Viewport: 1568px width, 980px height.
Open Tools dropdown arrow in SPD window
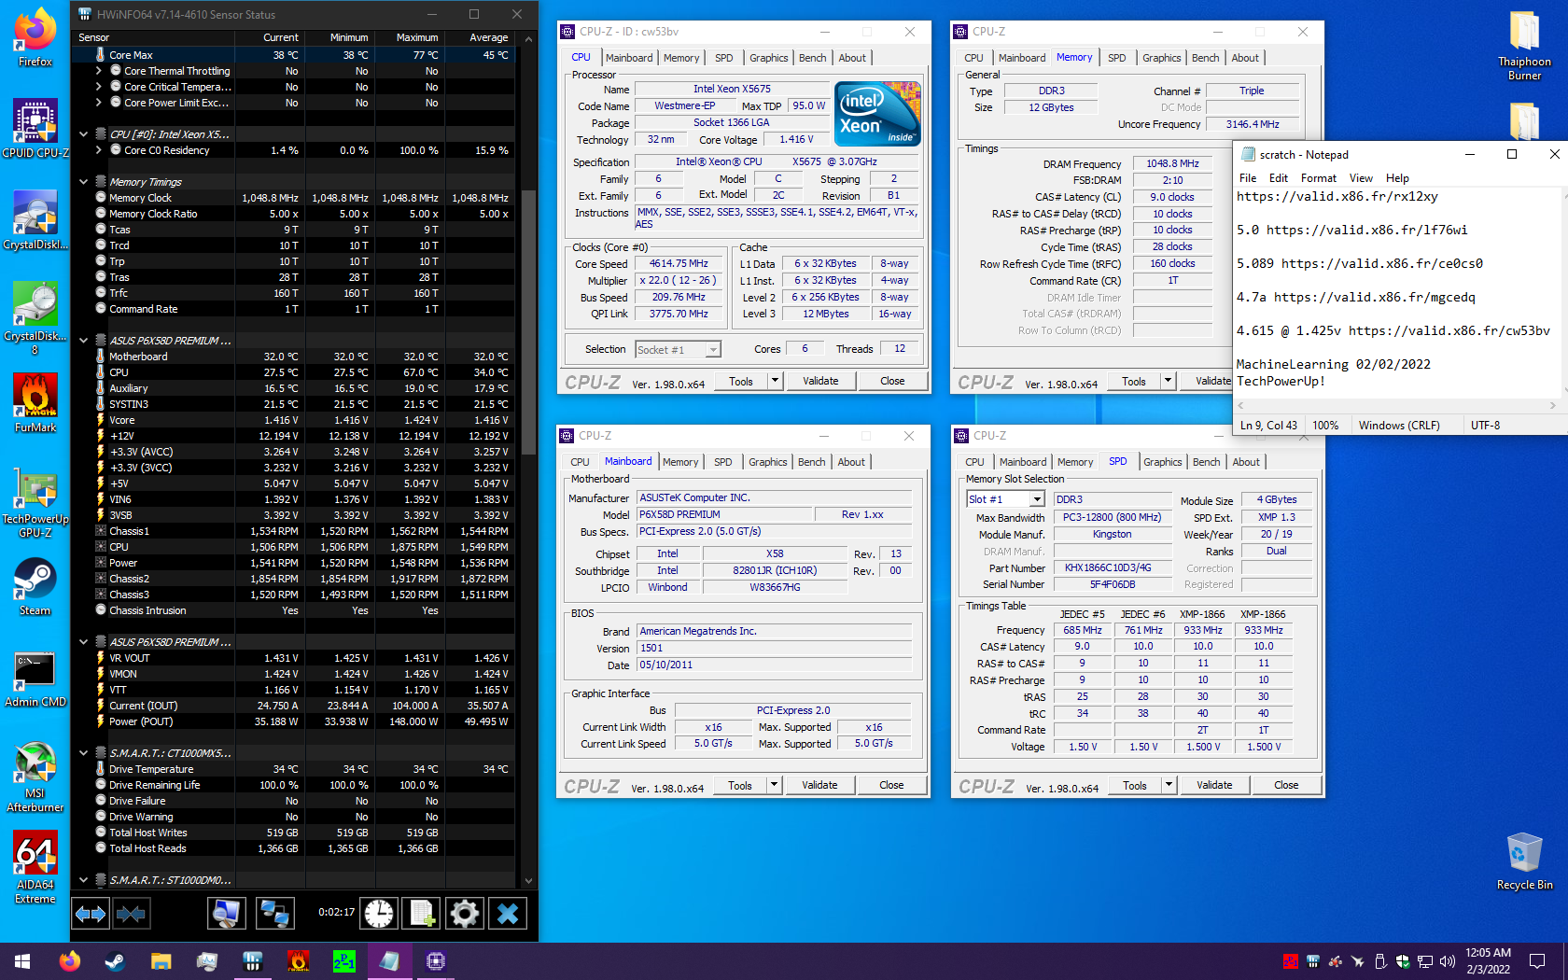point(1168,785)
